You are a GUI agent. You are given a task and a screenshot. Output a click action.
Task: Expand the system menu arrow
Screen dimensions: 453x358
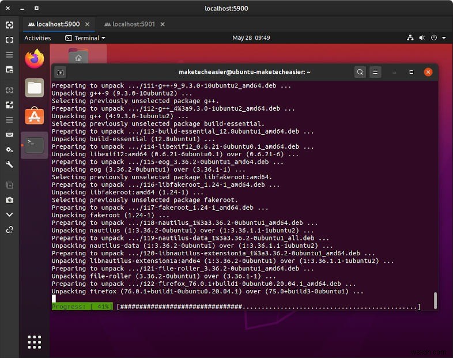(x=444, y=38)
